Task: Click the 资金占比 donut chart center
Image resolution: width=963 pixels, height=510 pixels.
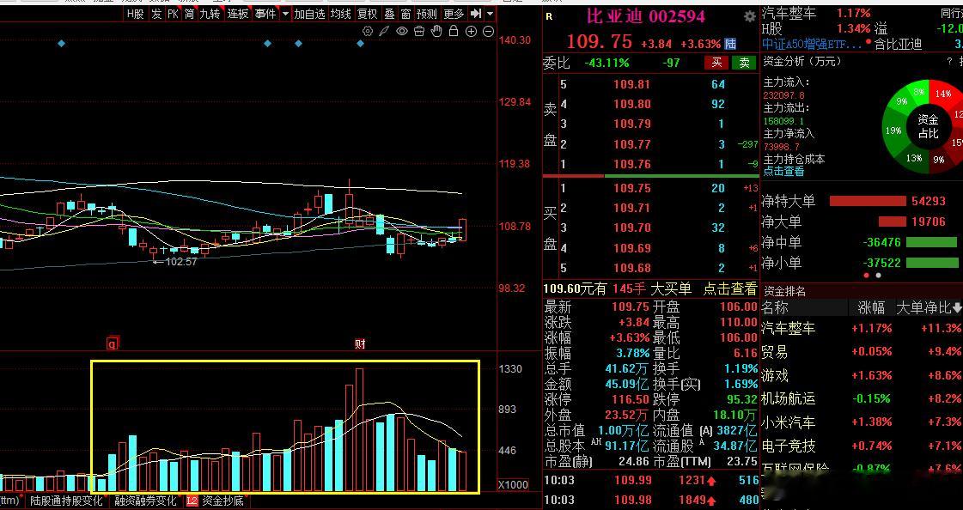Action: coord(928,126)
